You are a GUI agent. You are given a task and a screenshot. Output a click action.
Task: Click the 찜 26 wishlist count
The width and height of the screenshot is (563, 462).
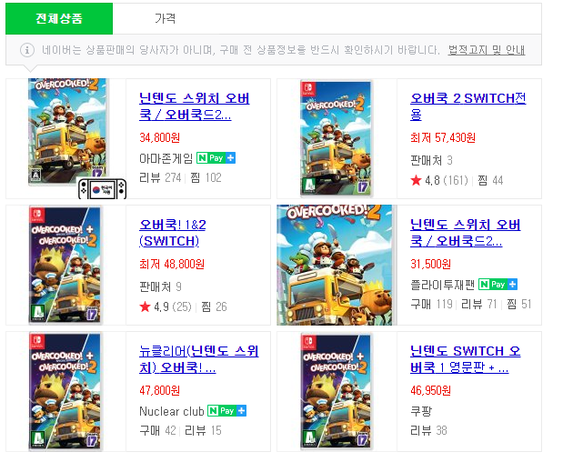tap(214, 306)
